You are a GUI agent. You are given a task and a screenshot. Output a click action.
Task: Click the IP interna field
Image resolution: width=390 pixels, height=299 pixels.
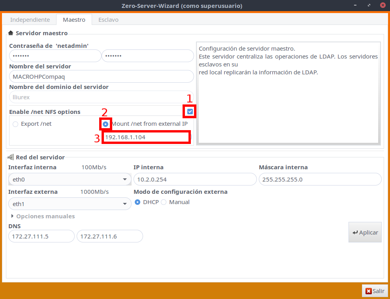pos(195,180)
